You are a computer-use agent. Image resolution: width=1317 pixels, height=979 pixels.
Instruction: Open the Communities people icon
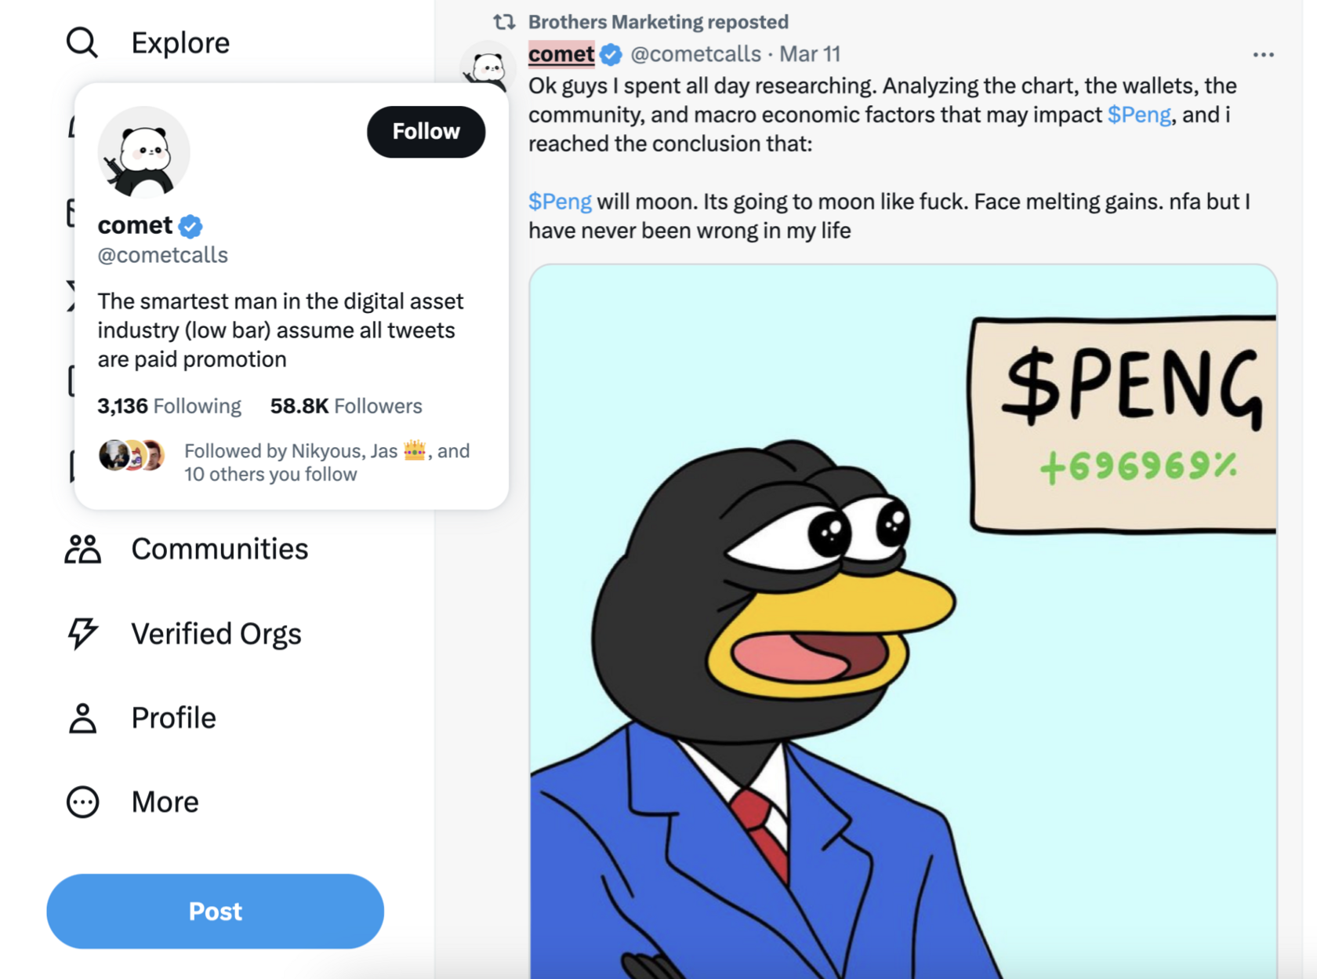(x=82, y=549)
